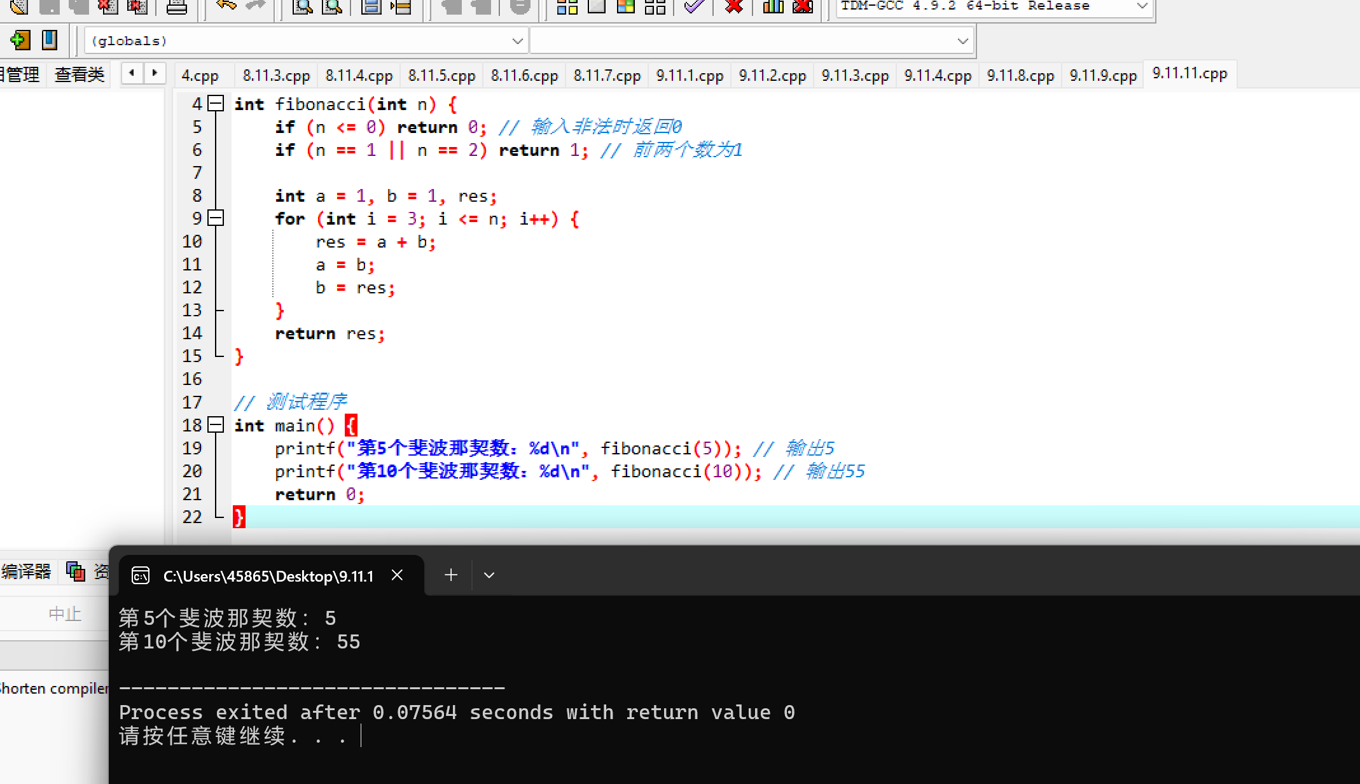This screenshot has height=784, width=1360.
Task: Collapse the for loop fold on line 9
Action: (216, 218)
